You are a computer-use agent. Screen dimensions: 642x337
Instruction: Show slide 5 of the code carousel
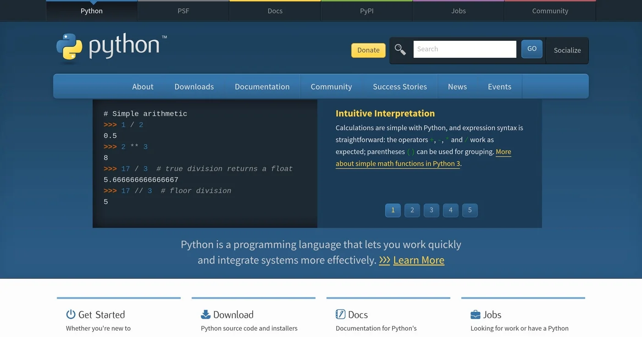tap(470, 210)
